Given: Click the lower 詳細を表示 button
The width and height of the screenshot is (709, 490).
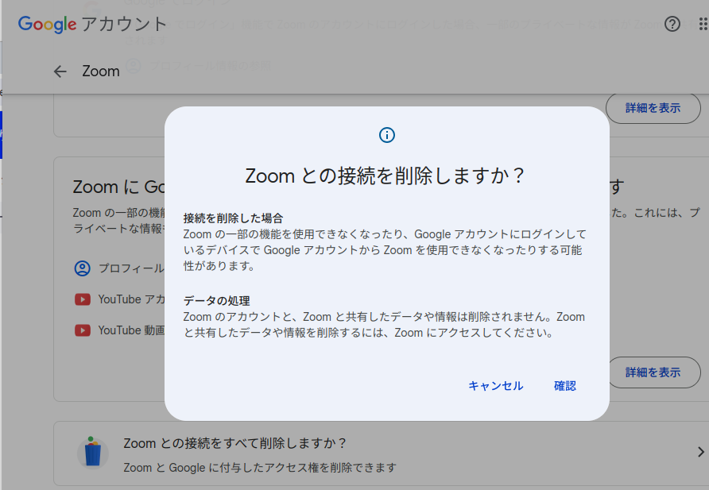Looking at the screenshot, I should coord(653,372).
